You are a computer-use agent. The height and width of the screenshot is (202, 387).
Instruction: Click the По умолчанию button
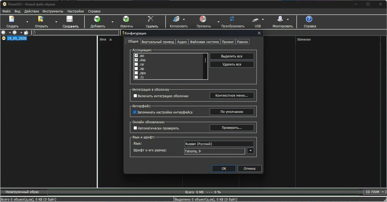(232, 112)
